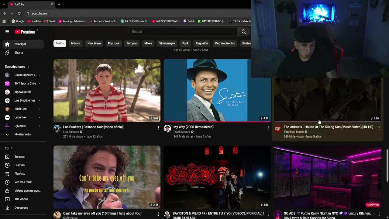Screen dimensions: 389x219
Task: Select the New Wave filter chip
Action: coord(94,43)
